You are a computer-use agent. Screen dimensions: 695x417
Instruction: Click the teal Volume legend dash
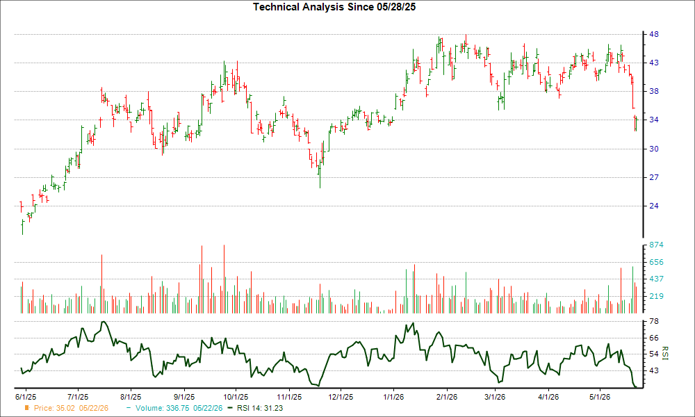point(129,408)
